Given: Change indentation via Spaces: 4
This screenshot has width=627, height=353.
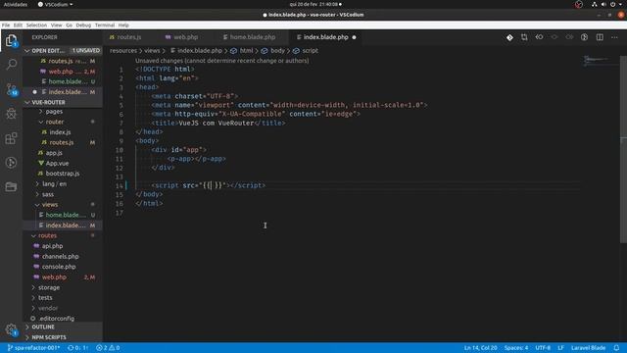Looking at the screenshot, I should pyautogui.click(x=516, y=348).
